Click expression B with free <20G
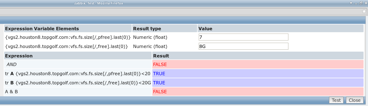 click(78, 83)
